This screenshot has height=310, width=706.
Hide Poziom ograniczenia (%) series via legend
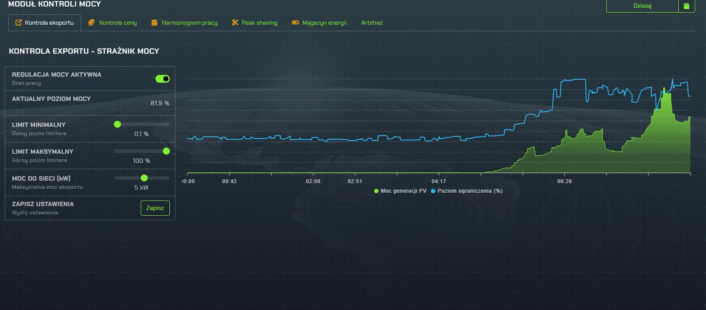pos(470,191)
